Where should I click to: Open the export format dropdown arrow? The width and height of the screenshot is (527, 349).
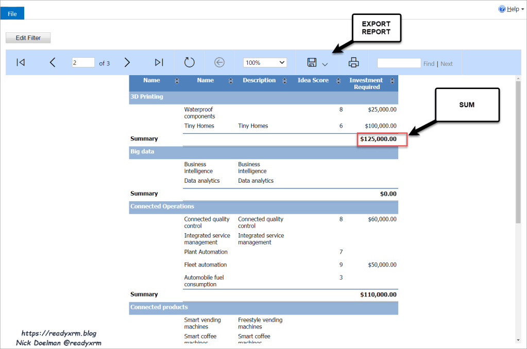[325, 64]
